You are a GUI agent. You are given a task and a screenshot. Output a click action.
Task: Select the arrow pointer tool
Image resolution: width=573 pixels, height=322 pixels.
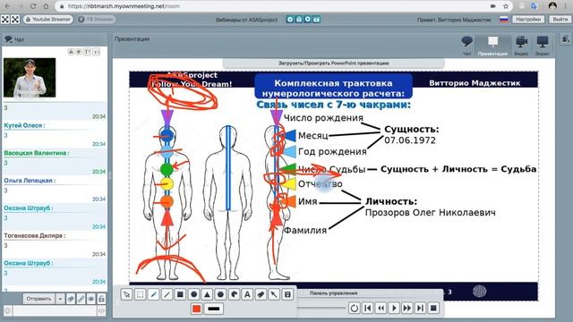click(274, 294)
